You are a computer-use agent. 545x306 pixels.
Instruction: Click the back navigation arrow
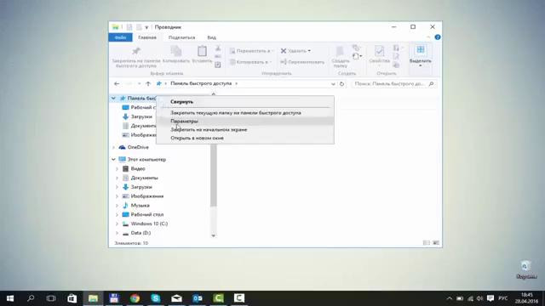117,83
